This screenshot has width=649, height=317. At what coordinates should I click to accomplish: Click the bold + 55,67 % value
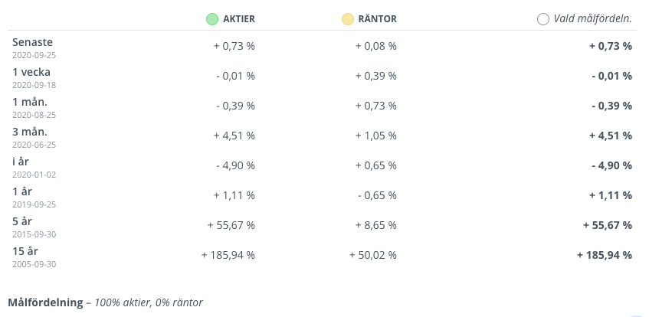[608, 225]
